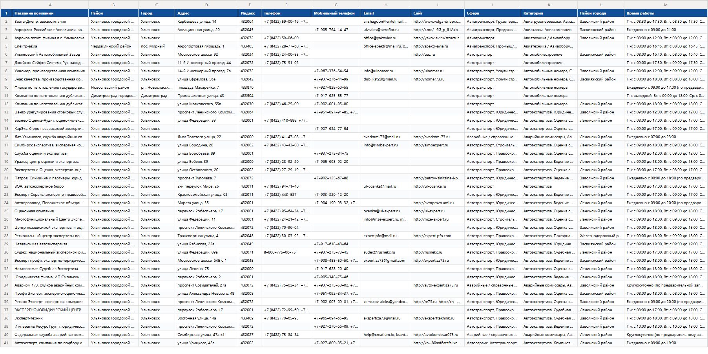This screenshot has height=354, width=708.
Task: Click the website "http://avtokomissar073.ru"
Action: tap(438, 335)
